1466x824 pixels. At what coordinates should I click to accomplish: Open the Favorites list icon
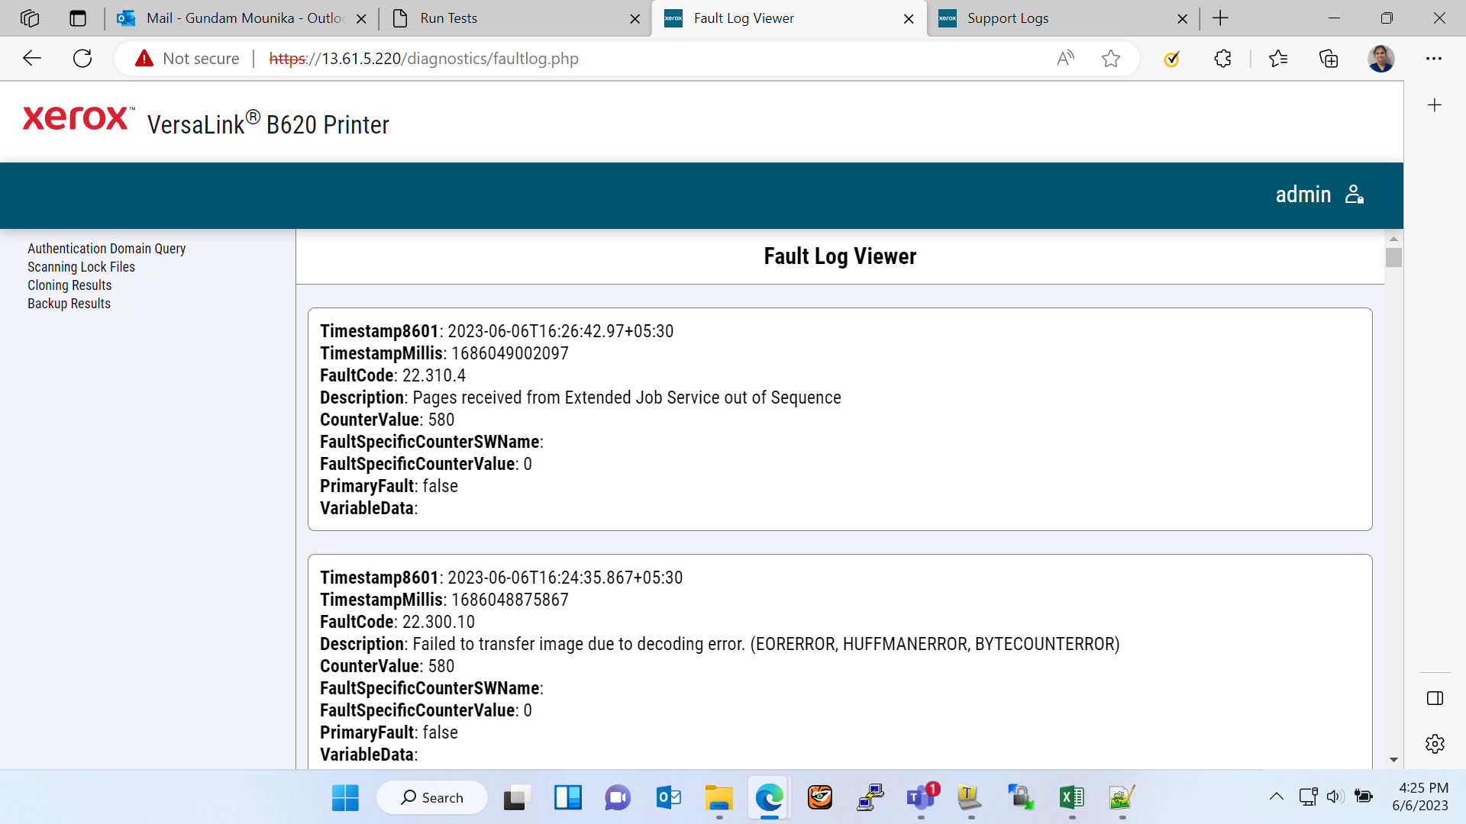click(x=1277, y=58)
